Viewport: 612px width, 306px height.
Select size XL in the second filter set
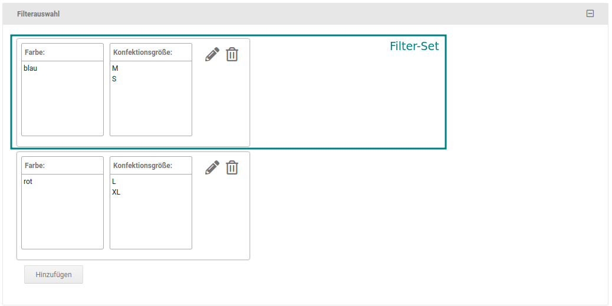pyautogui.click(x=116, y=192)
